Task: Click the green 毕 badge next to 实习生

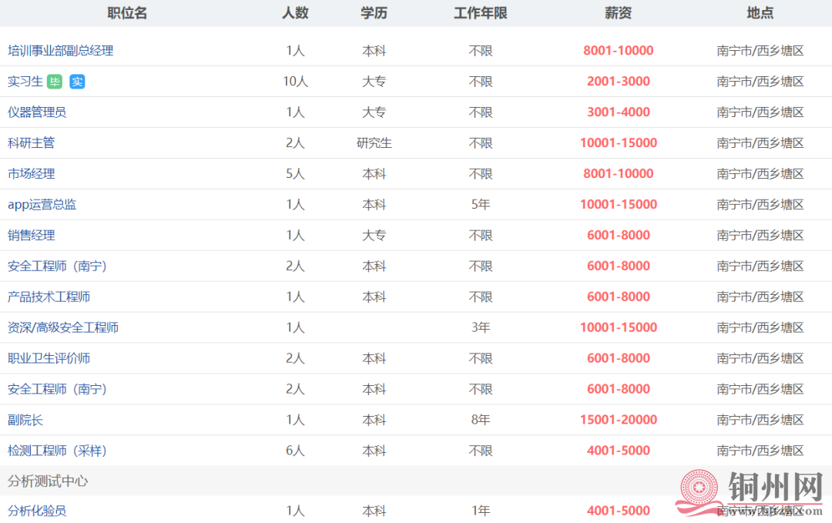Action: (x=54, y=82)
